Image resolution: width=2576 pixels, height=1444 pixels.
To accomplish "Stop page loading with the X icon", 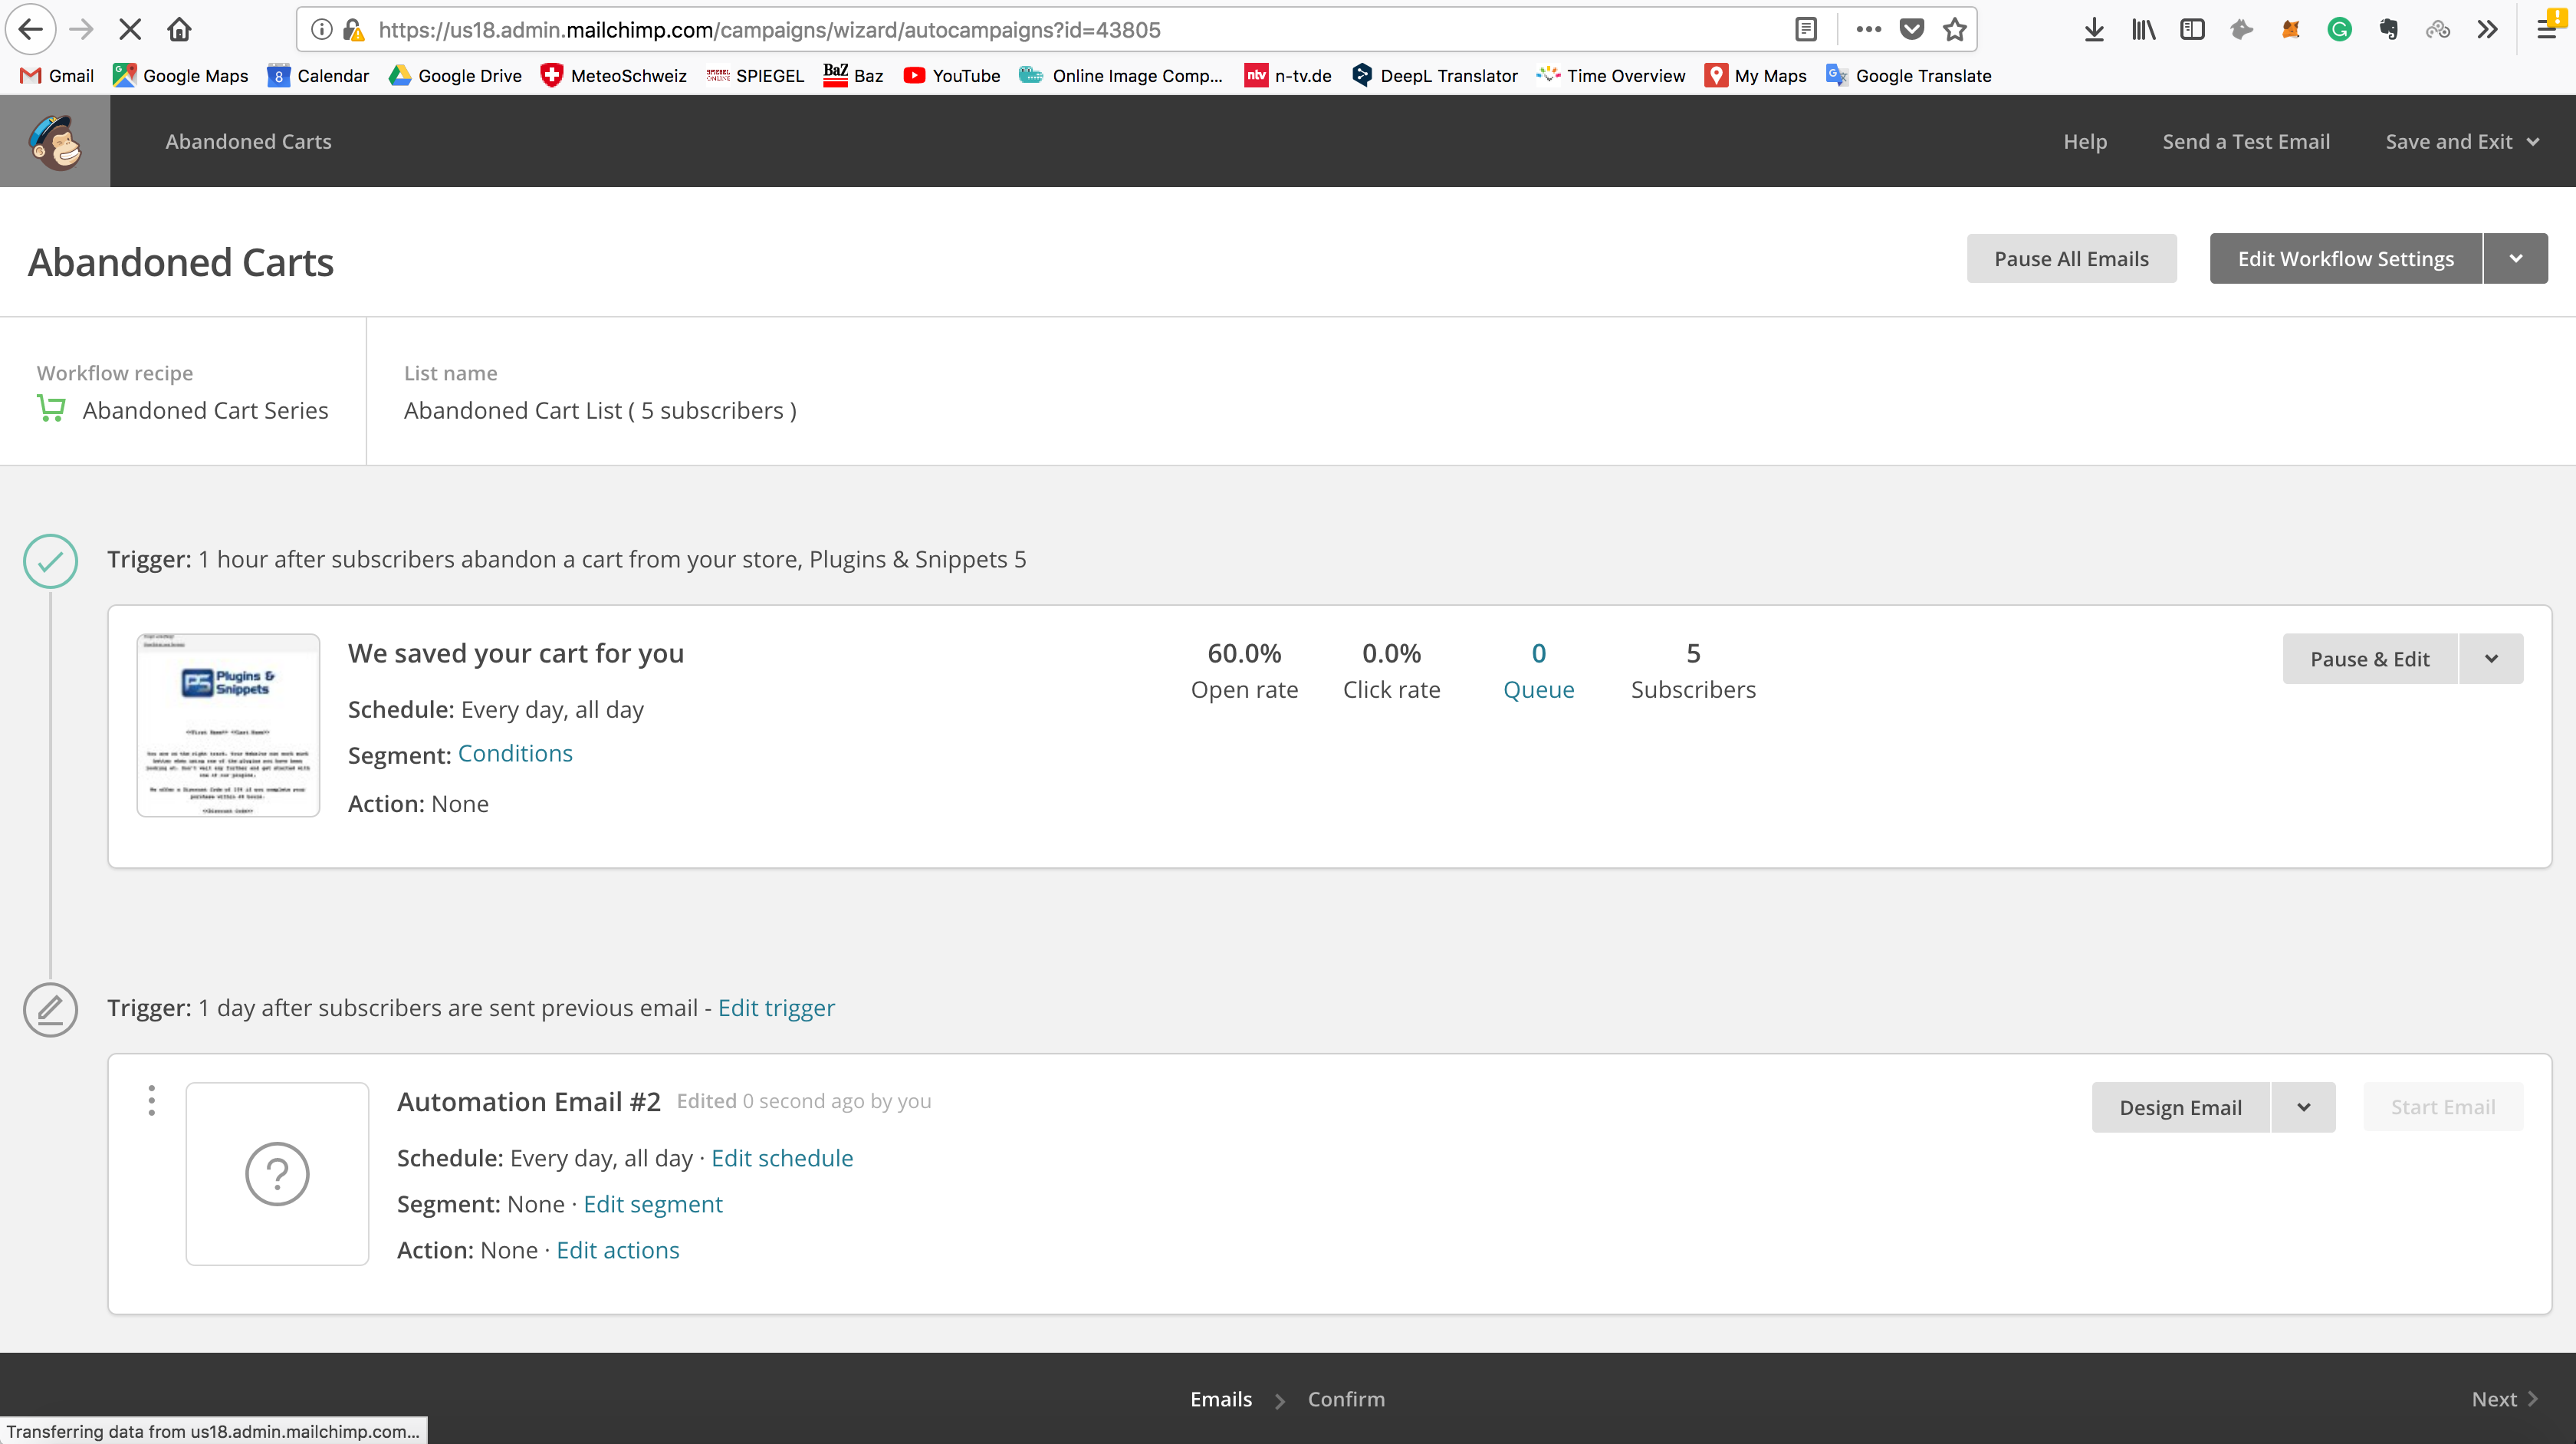I will (130, 29).
